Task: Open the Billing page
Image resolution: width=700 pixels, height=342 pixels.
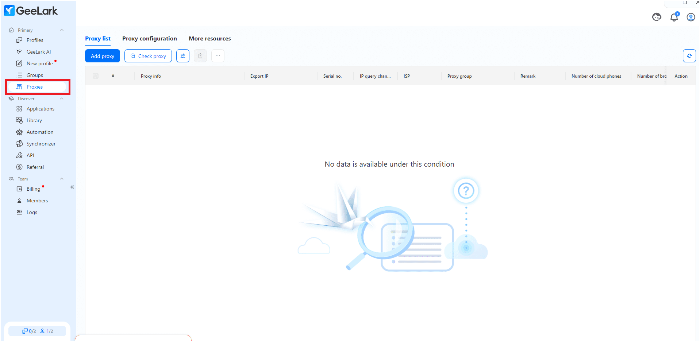Action: click(33, 189)
